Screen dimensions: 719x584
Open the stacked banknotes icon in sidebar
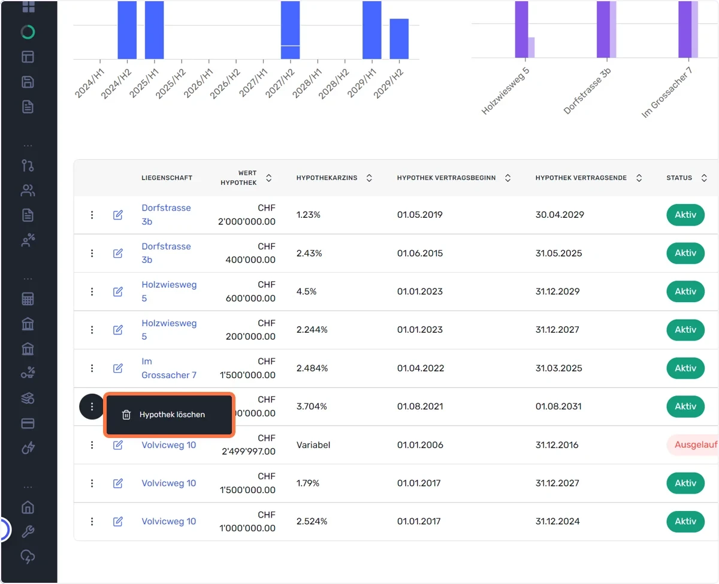coord(28,399)
